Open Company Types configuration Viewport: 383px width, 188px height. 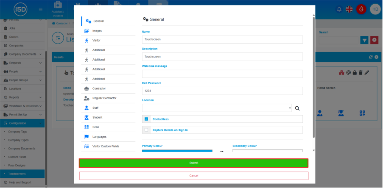tap(18, 140)
